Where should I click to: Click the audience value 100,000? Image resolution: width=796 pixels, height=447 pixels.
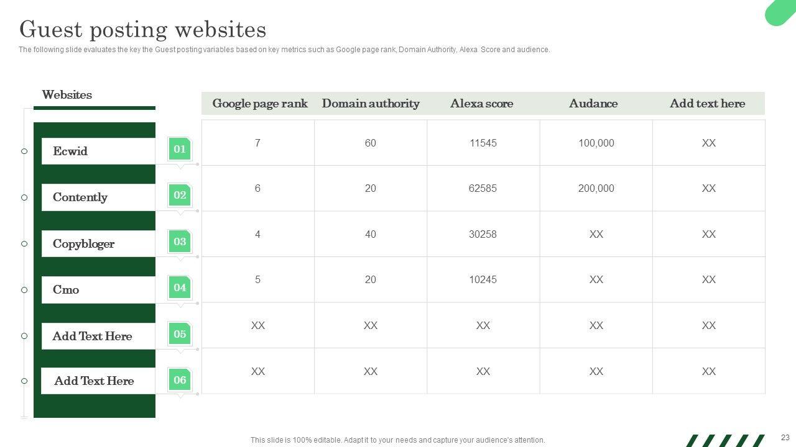pyautogui.click(x=596, y=143)
